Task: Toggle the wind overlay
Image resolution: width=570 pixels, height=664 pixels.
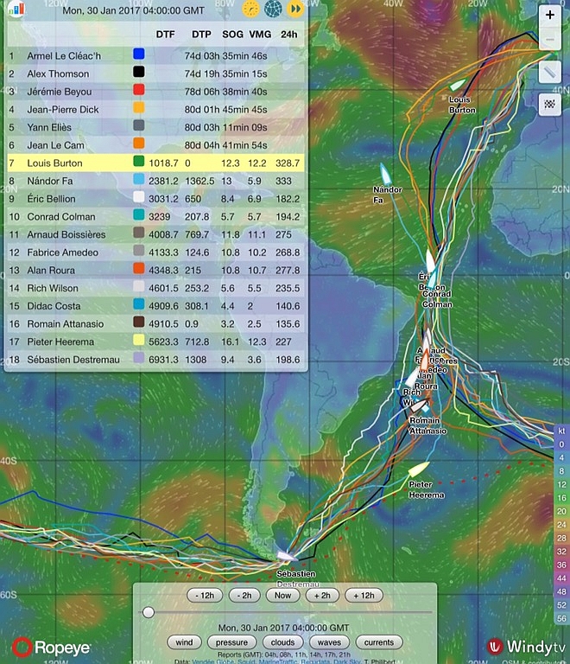Action: coord(184,642)
